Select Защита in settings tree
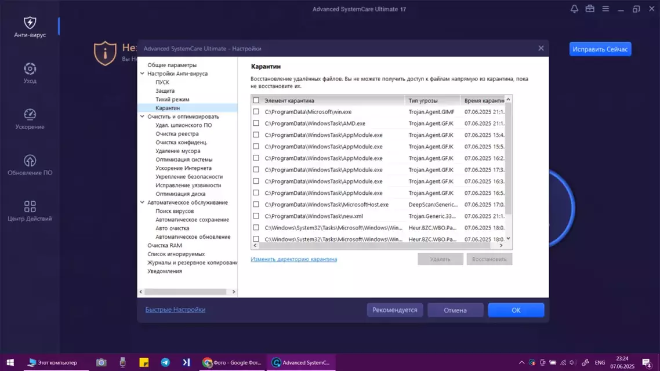This screenshot has height=371, width=660. (x=165, y=91)
